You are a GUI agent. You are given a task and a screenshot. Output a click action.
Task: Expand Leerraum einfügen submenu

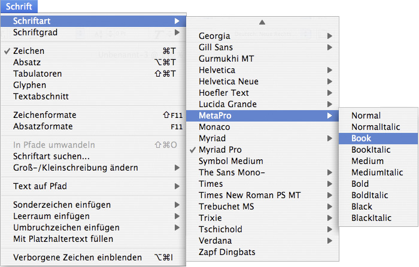click(x=93, y=216)
